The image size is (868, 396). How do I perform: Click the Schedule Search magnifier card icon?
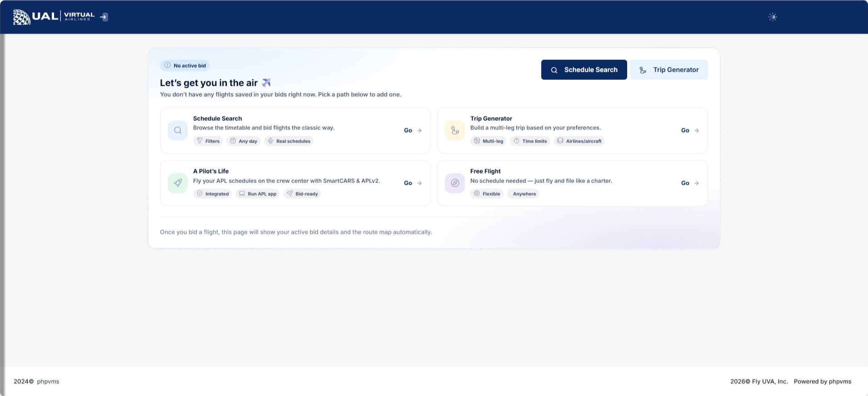coord(178,130)
